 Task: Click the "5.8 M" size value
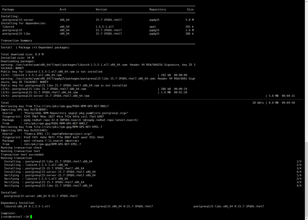(189, 20)
